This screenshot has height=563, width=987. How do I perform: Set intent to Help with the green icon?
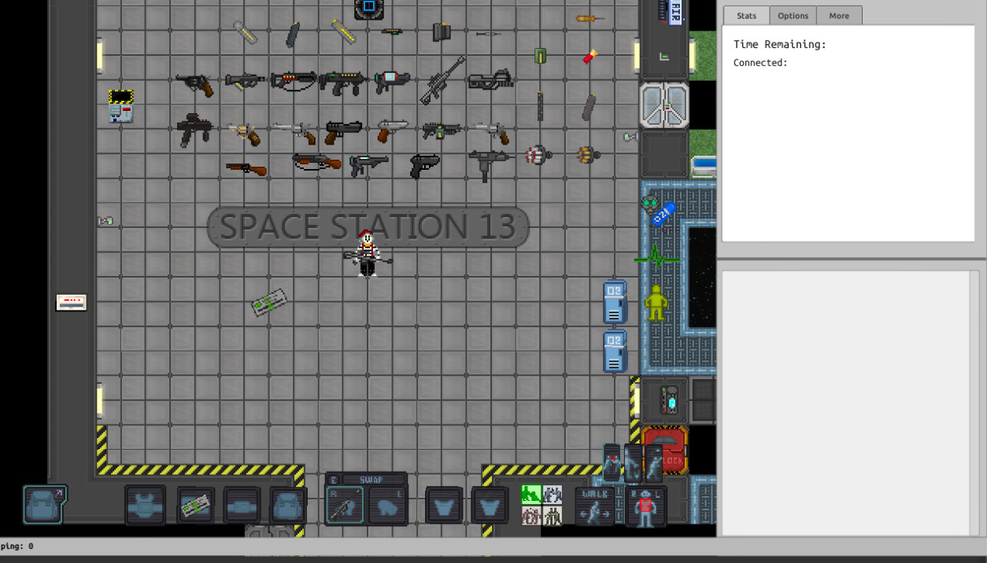(x=532, y=494)
